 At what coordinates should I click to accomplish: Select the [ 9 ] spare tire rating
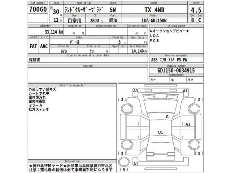point(124,170)
